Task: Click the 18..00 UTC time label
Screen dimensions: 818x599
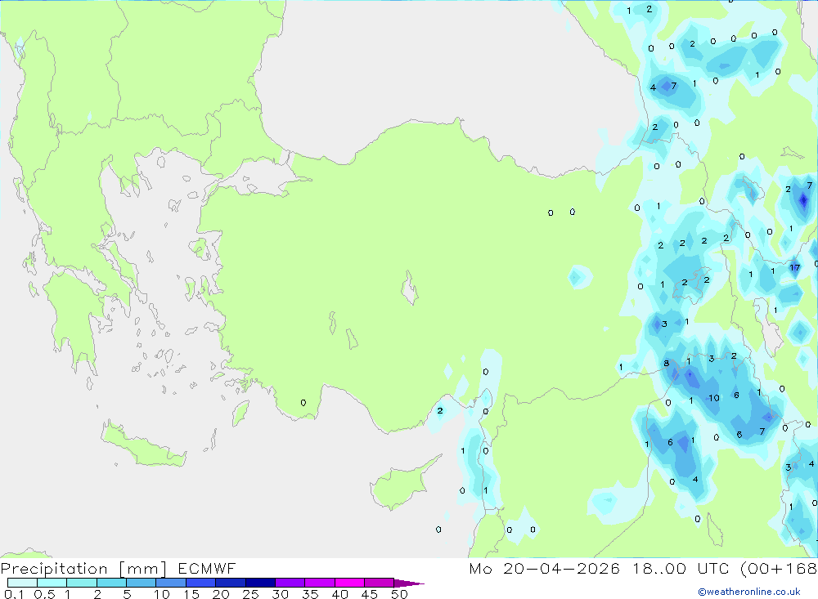Action: tap(681, 569)
